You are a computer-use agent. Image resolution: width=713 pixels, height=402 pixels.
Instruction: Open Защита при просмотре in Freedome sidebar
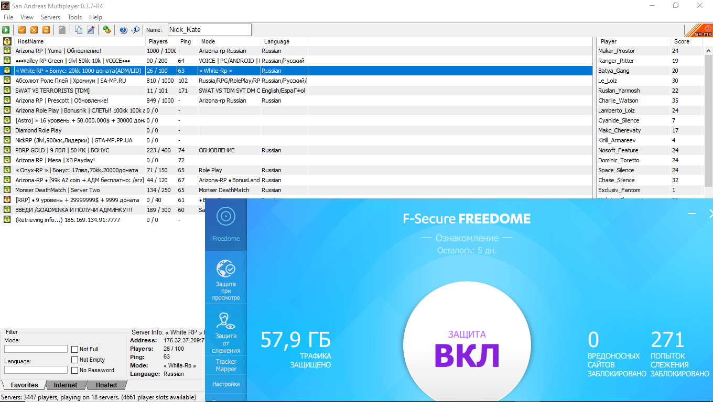pyautogui.click(x=226, y=280)
